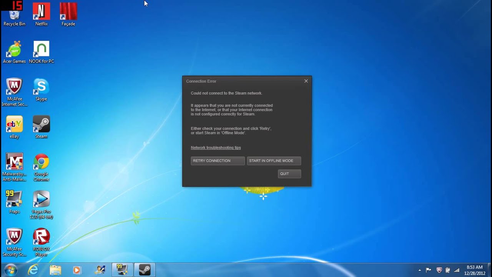Close the Connection Error dialog

coord(306,81)
